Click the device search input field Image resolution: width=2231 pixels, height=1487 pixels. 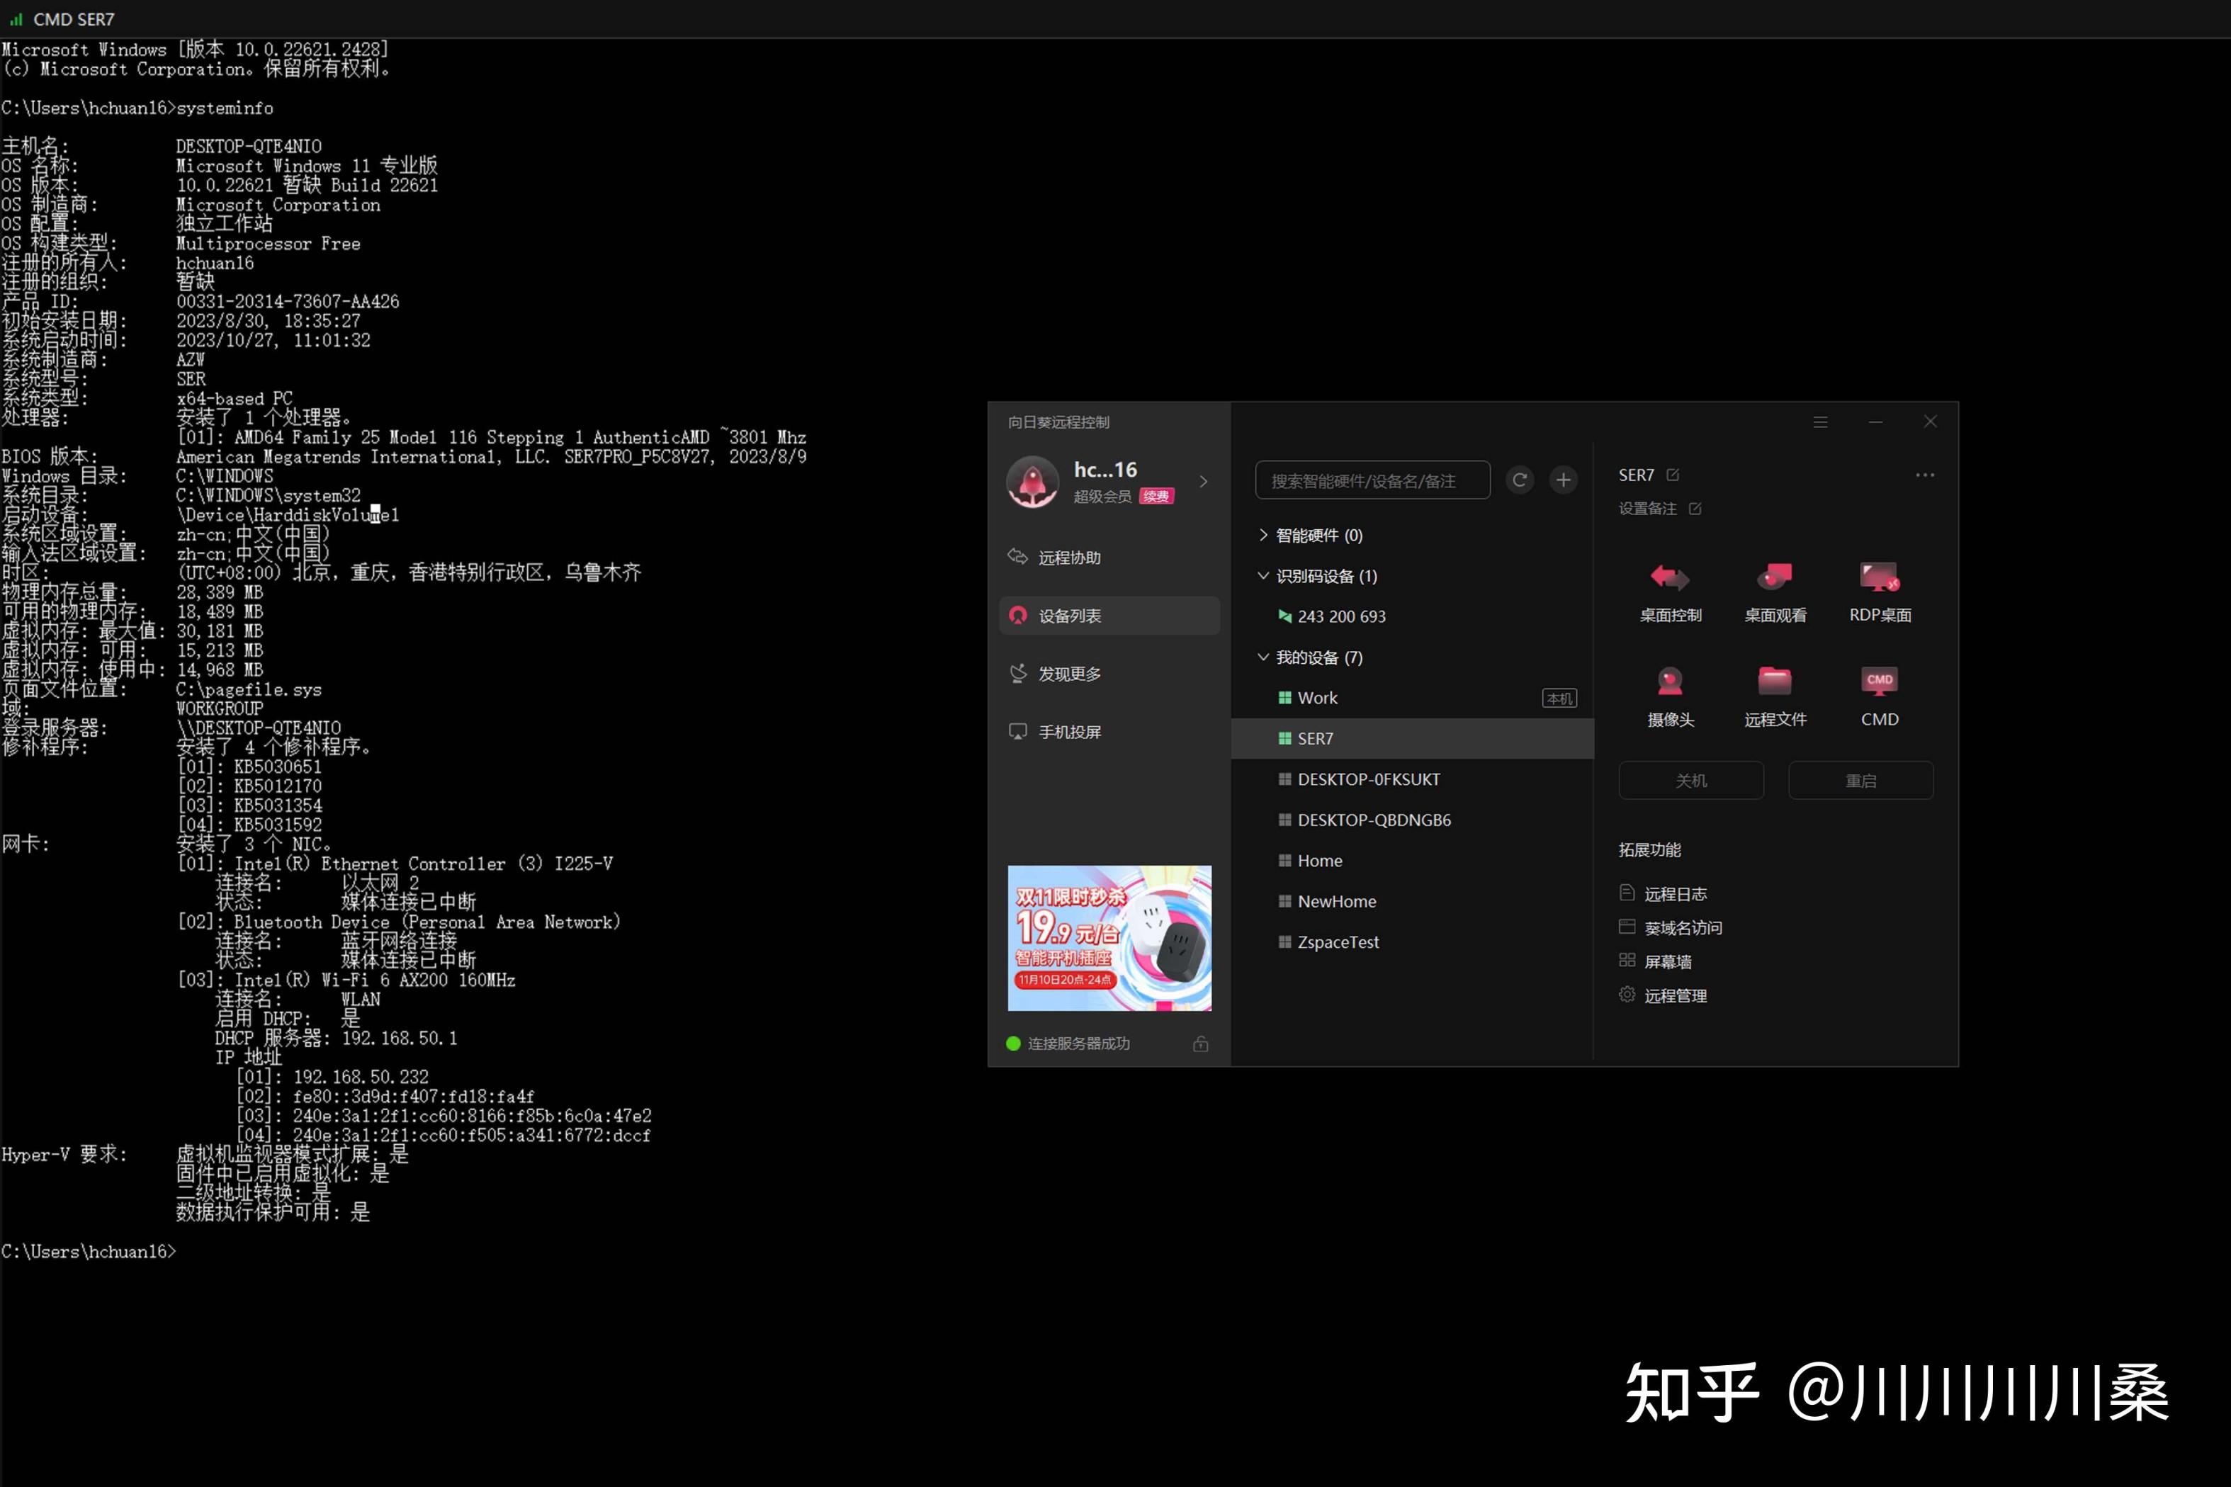[x=1371, y=481]
